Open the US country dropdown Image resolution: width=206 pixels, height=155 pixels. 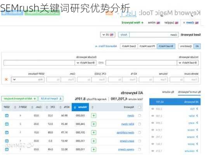pyautogui.click(x=108, y=35)
